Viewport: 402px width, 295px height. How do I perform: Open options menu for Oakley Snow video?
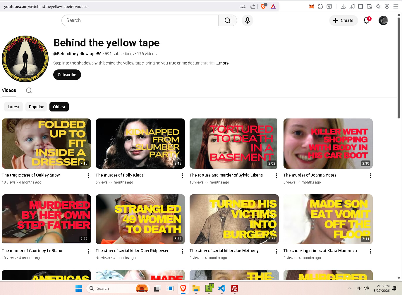click(x=89, y=176)
